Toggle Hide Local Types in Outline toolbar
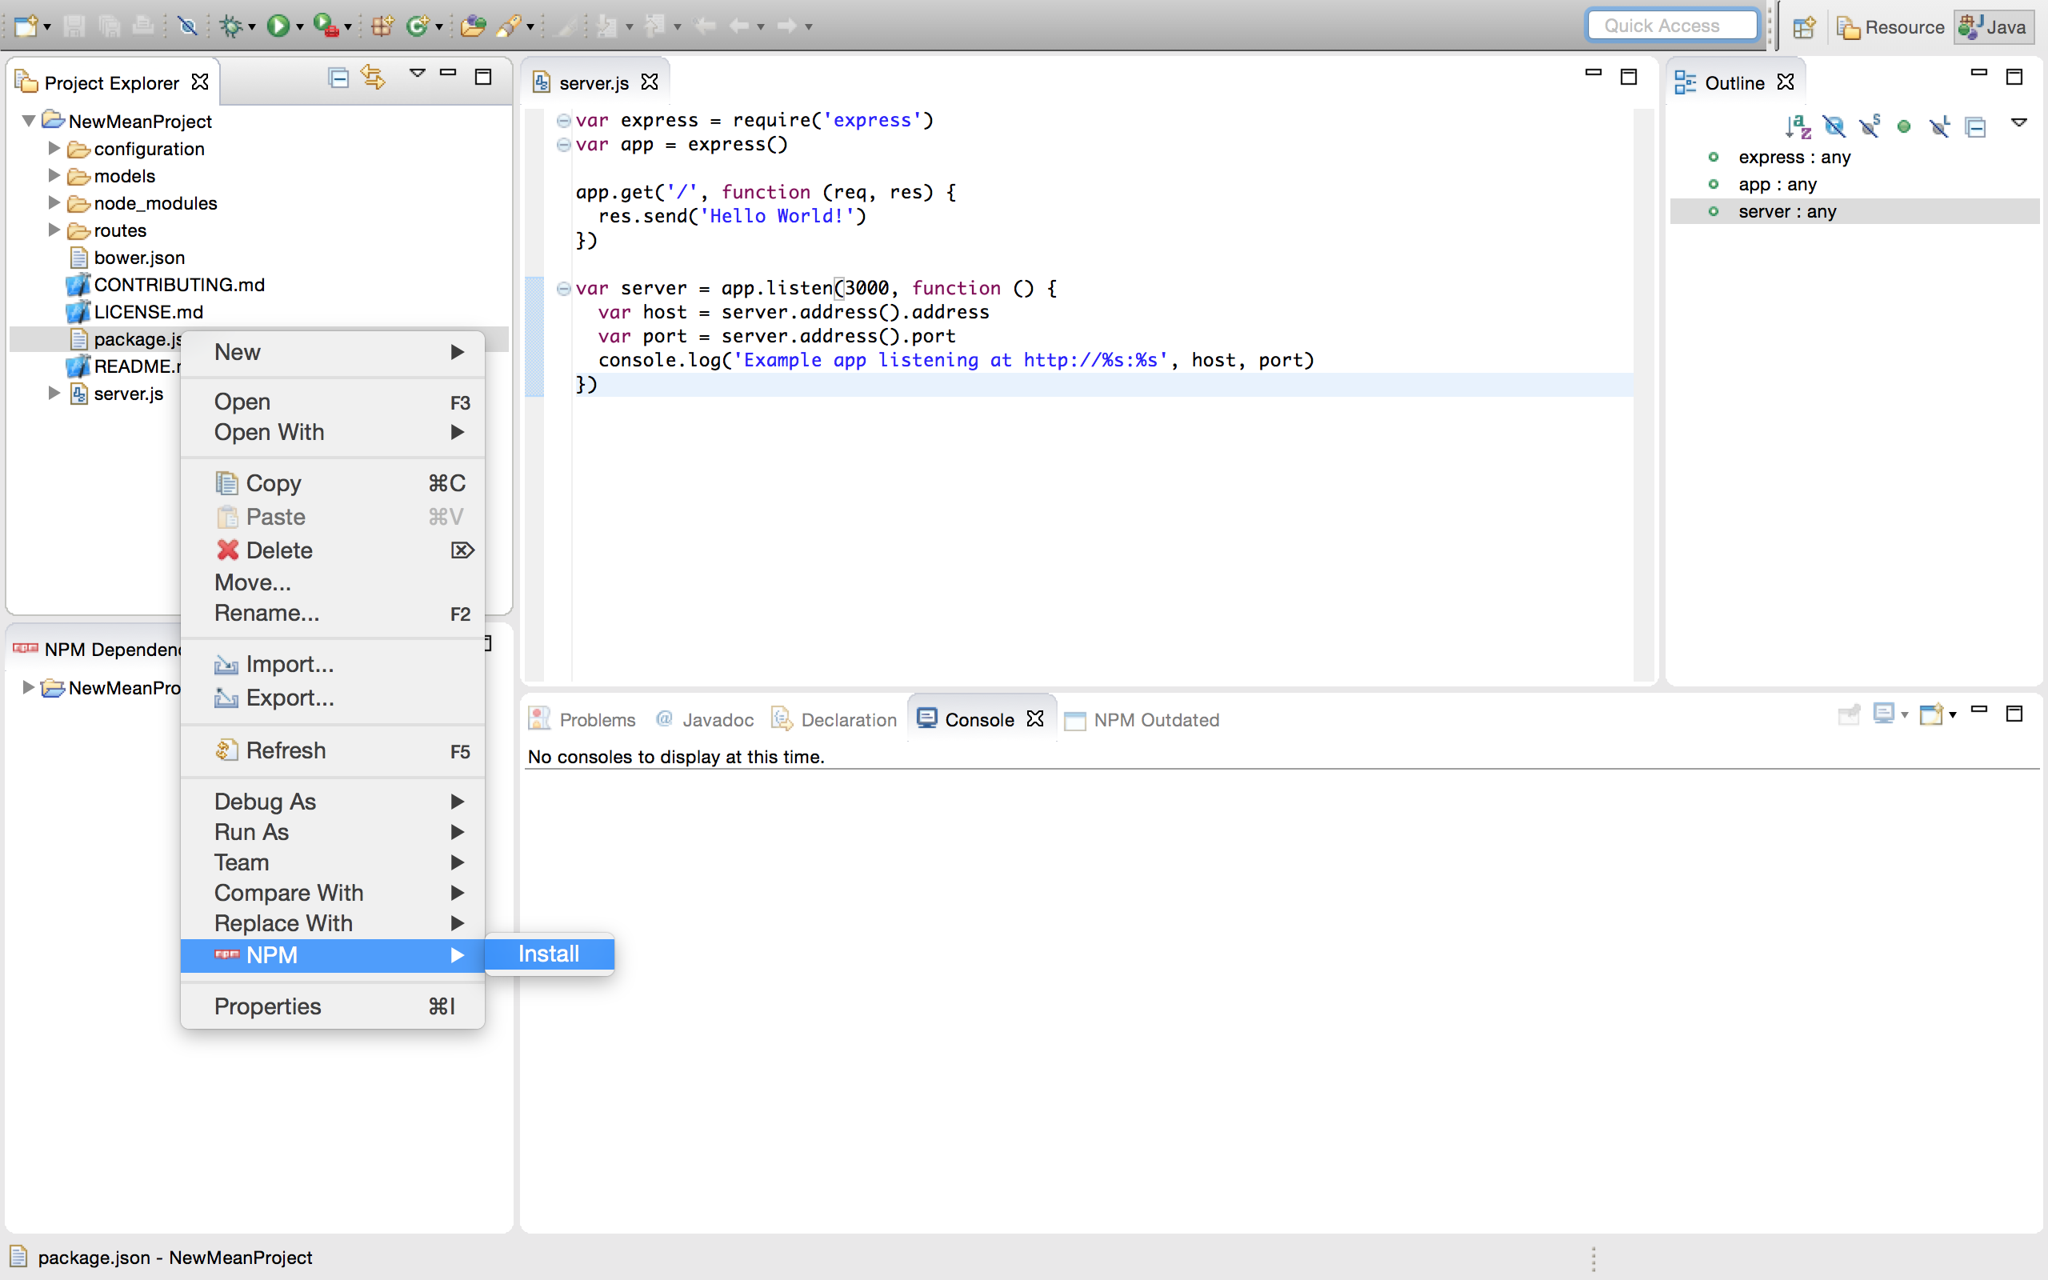Screen dimensions: 2048x1280 pos(1939,127)
